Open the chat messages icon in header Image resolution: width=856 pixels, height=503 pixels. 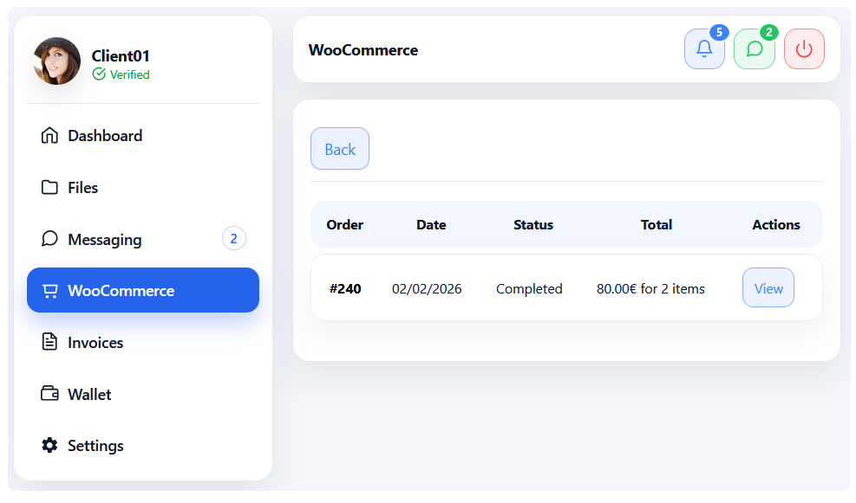pyautogui.click(x=754, y=49)
